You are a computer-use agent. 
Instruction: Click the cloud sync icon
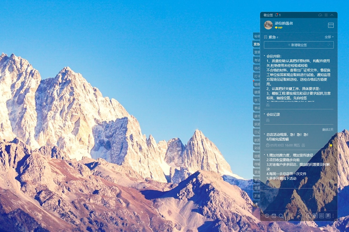[320, 15]
